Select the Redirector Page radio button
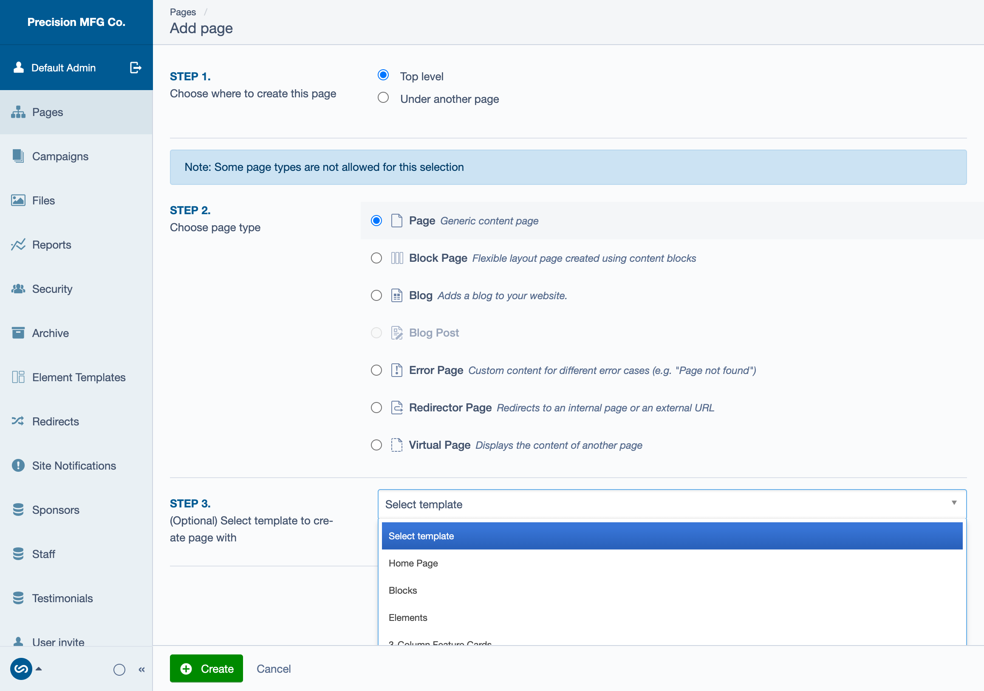984x691 pixels. point(376,407)
